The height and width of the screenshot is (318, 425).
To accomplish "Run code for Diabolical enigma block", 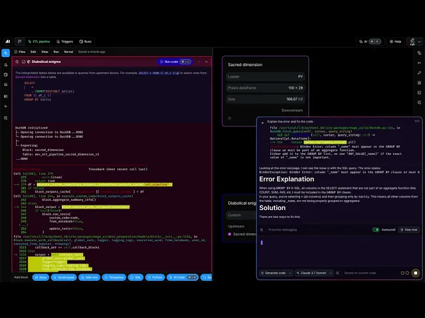I will click(x=175, y=62).
